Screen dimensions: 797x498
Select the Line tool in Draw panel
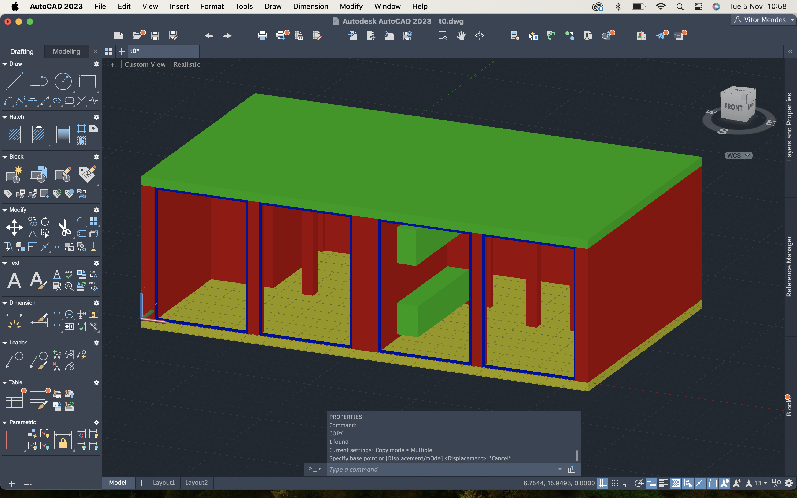pyautogui.click(x=14, y=81)
